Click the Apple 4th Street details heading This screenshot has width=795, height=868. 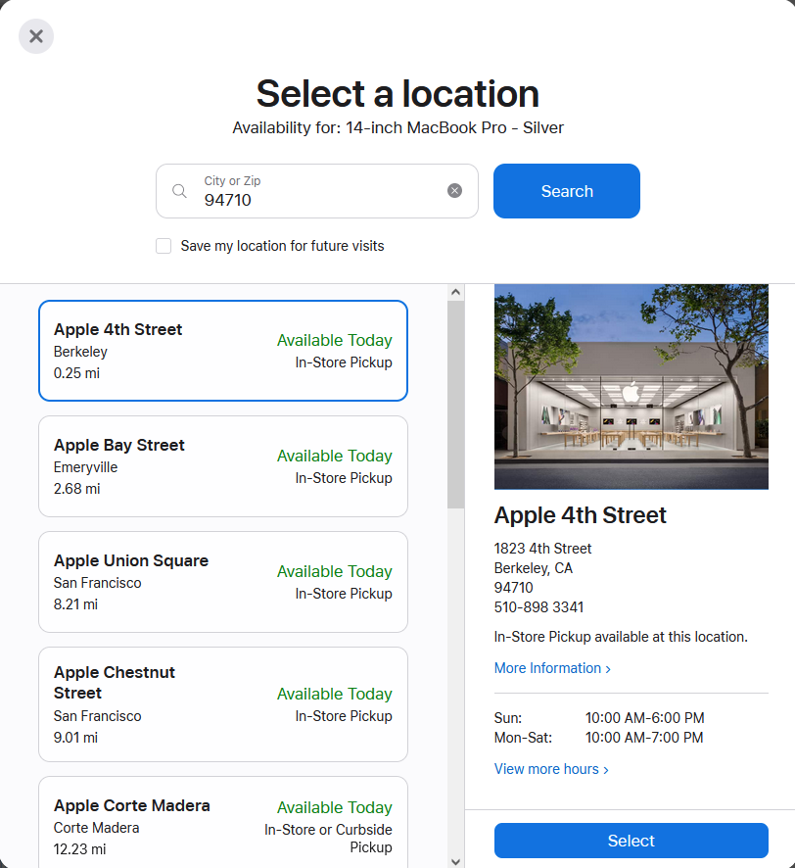581,515
